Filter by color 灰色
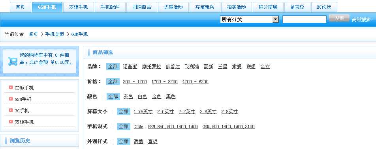 pos(128,97)
